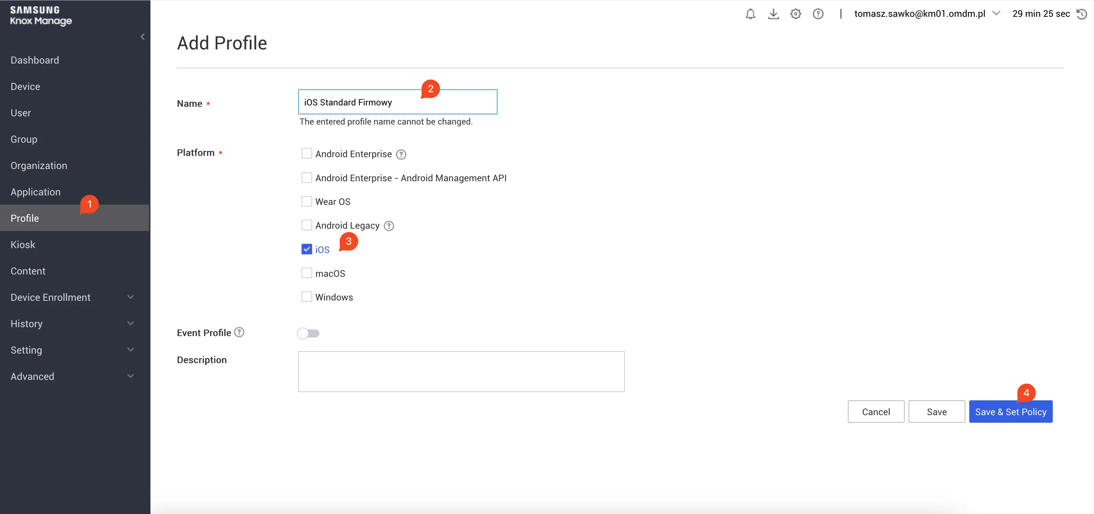Screen dimensions: 1094x514
Task: Check Android Enterprise - Android Management API checkbox
Action: [306, 177]
